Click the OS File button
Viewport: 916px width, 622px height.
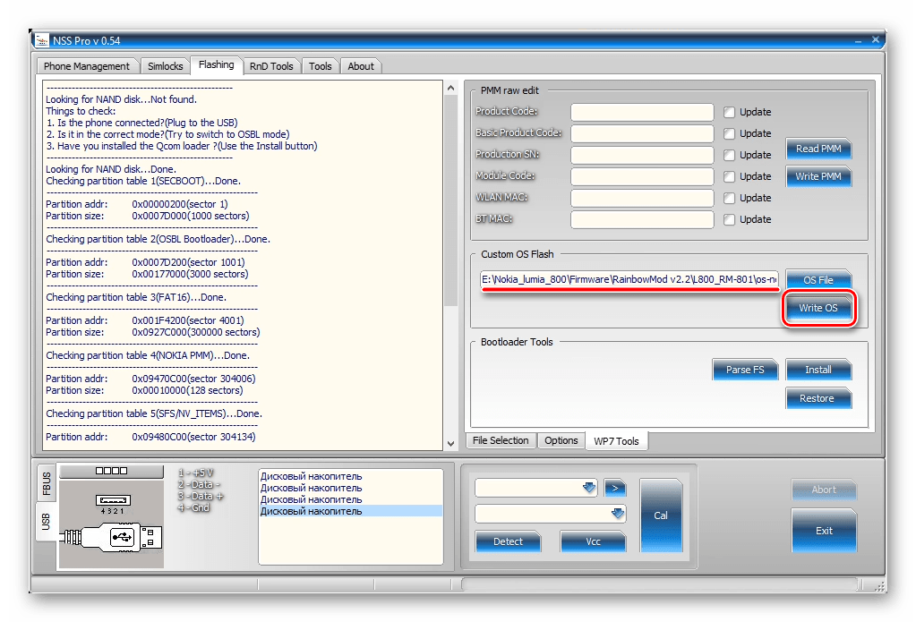(x=818, y=280)
